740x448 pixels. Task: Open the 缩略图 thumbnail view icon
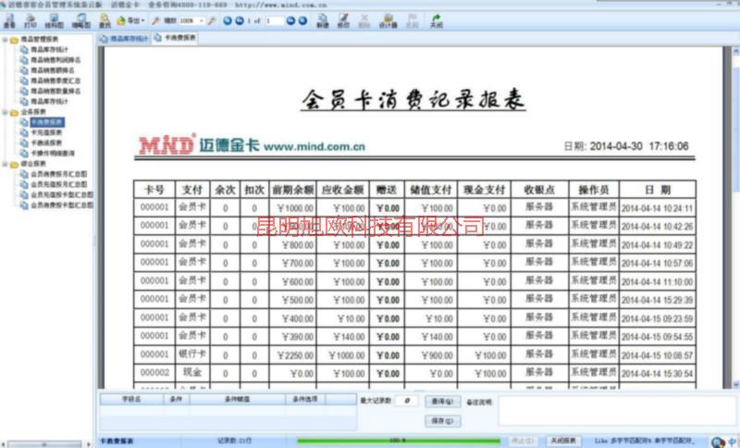80,21
